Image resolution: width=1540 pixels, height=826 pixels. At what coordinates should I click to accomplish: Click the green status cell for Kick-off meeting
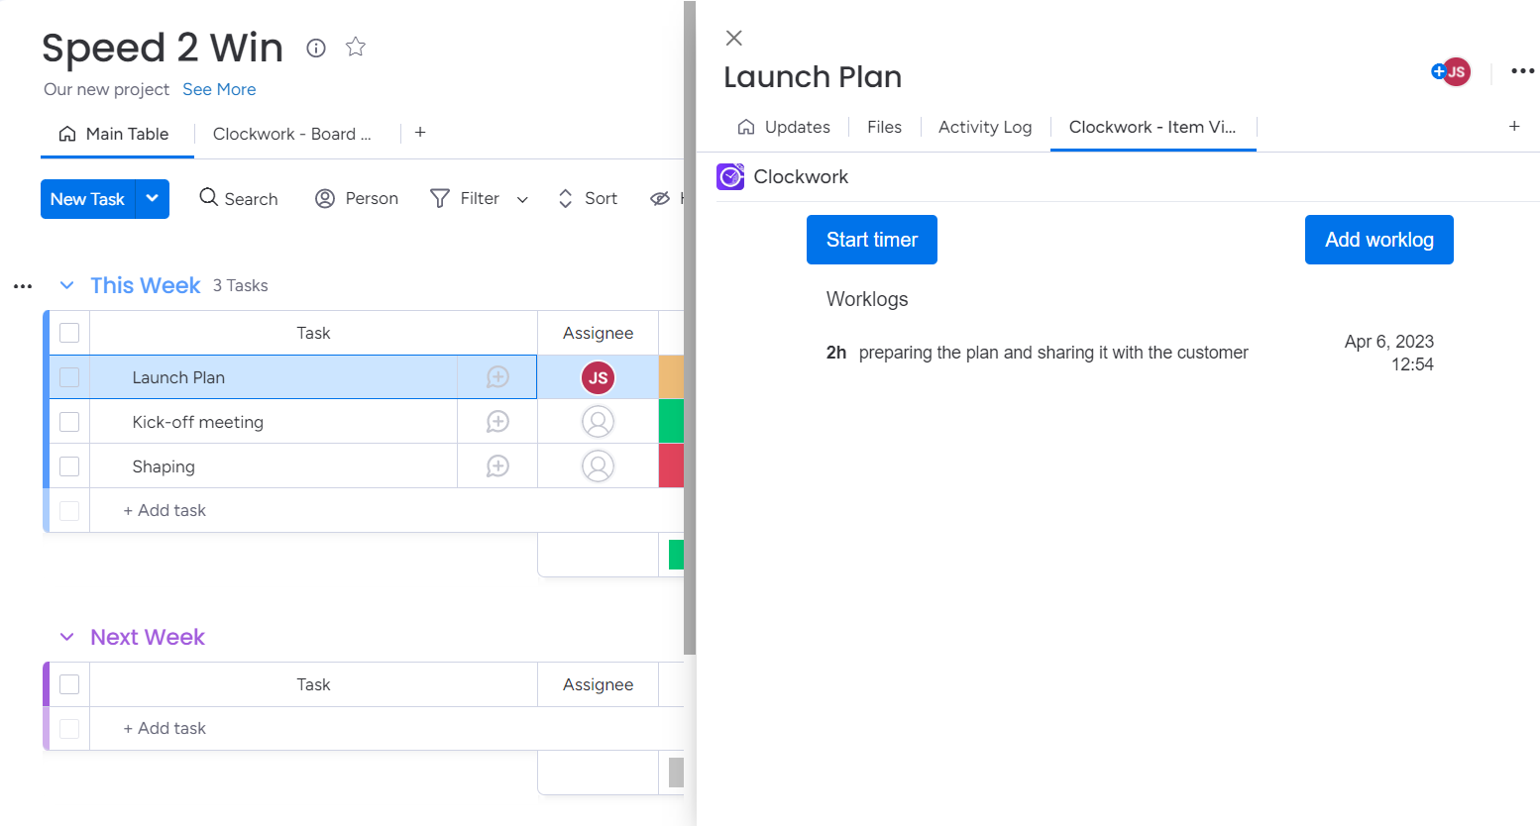(671, 422)
